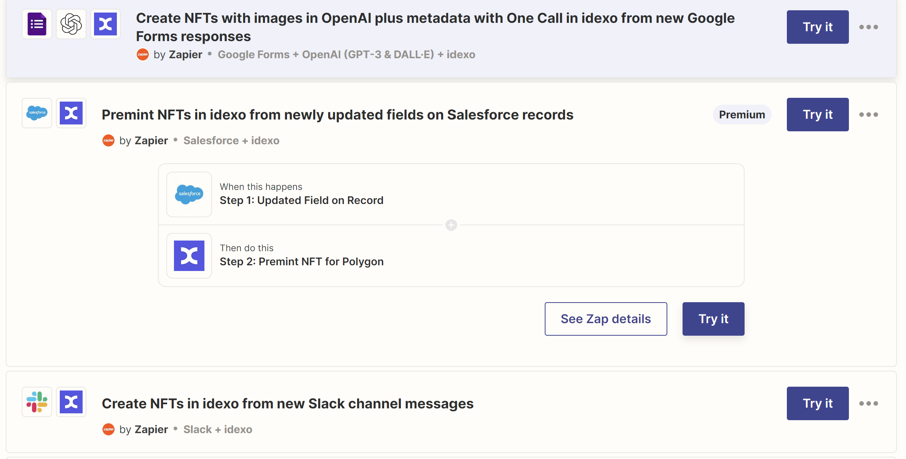This screenshot has height=459, width=906.
Task: Click Salesforce cloud icon in Step 1
Action: 189,194
